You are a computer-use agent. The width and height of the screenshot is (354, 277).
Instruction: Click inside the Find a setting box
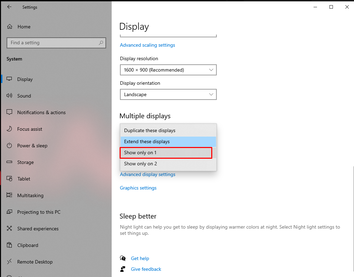[x=56, y=43]
